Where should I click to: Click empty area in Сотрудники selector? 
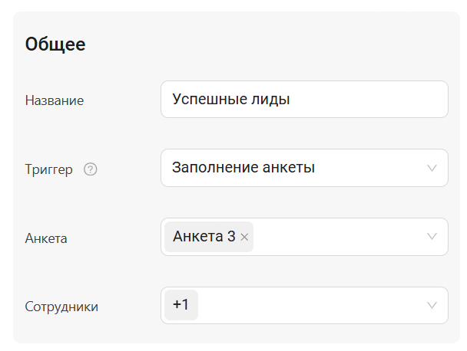coord(307,306)
